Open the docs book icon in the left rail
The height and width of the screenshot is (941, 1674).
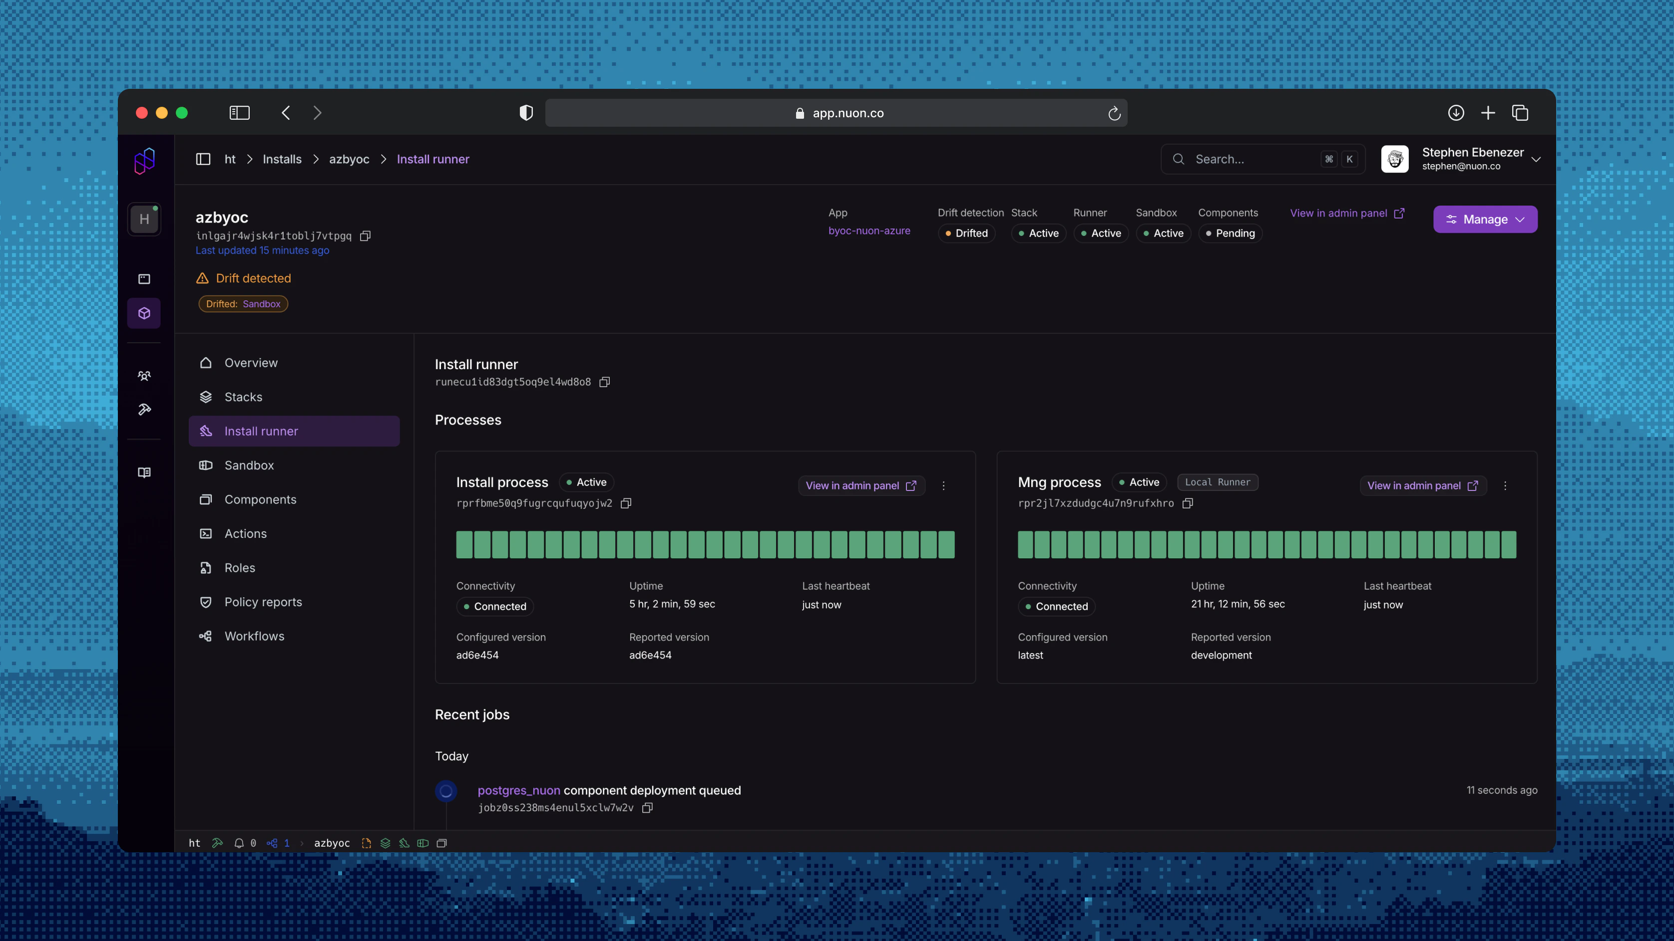[144, 472]
